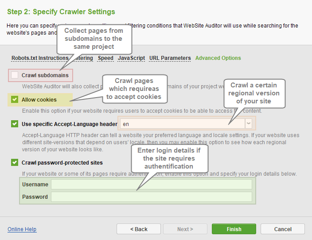Enable the Crawl subdomains checkbox

(x=15, y=75)
